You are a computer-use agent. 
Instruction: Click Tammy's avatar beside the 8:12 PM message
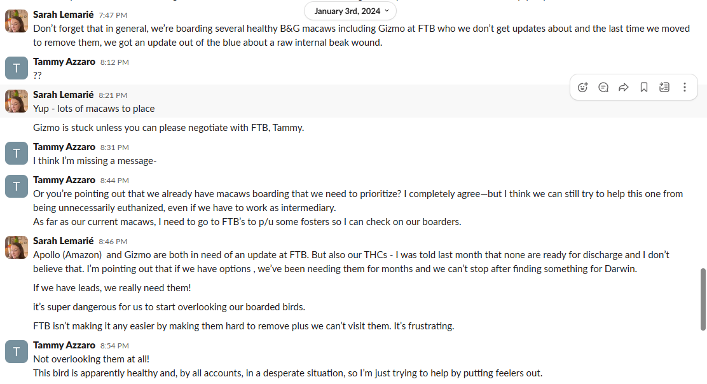point(17,68)
